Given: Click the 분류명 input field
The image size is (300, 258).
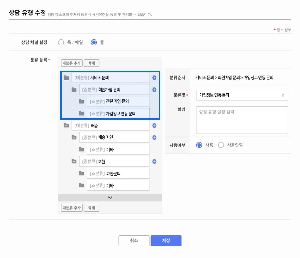Looking at the screenshot, I should point(242,95).
